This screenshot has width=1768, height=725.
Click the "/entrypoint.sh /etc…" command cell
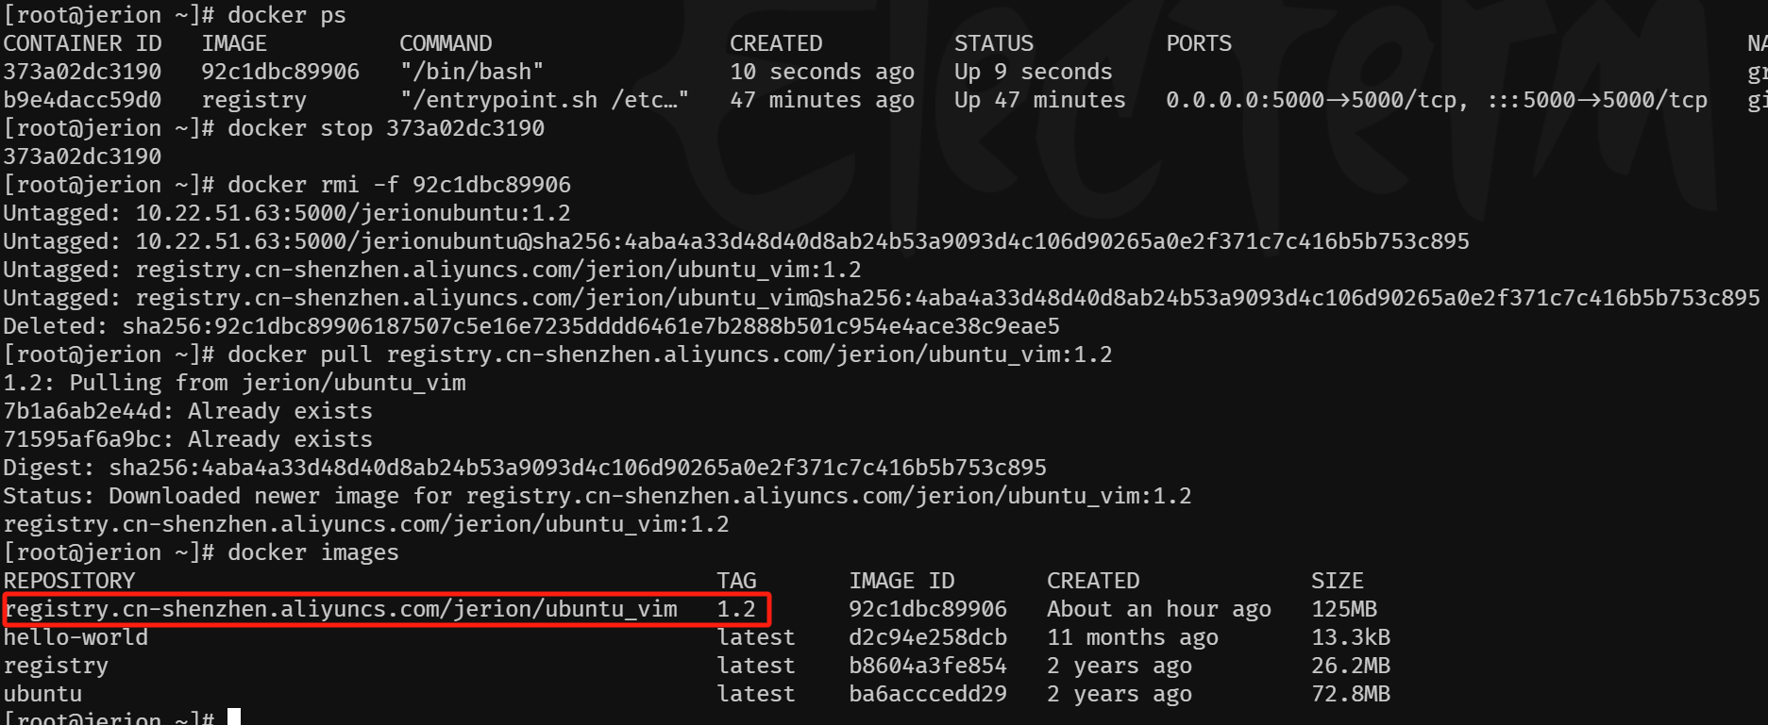click(x=545, y=100)
